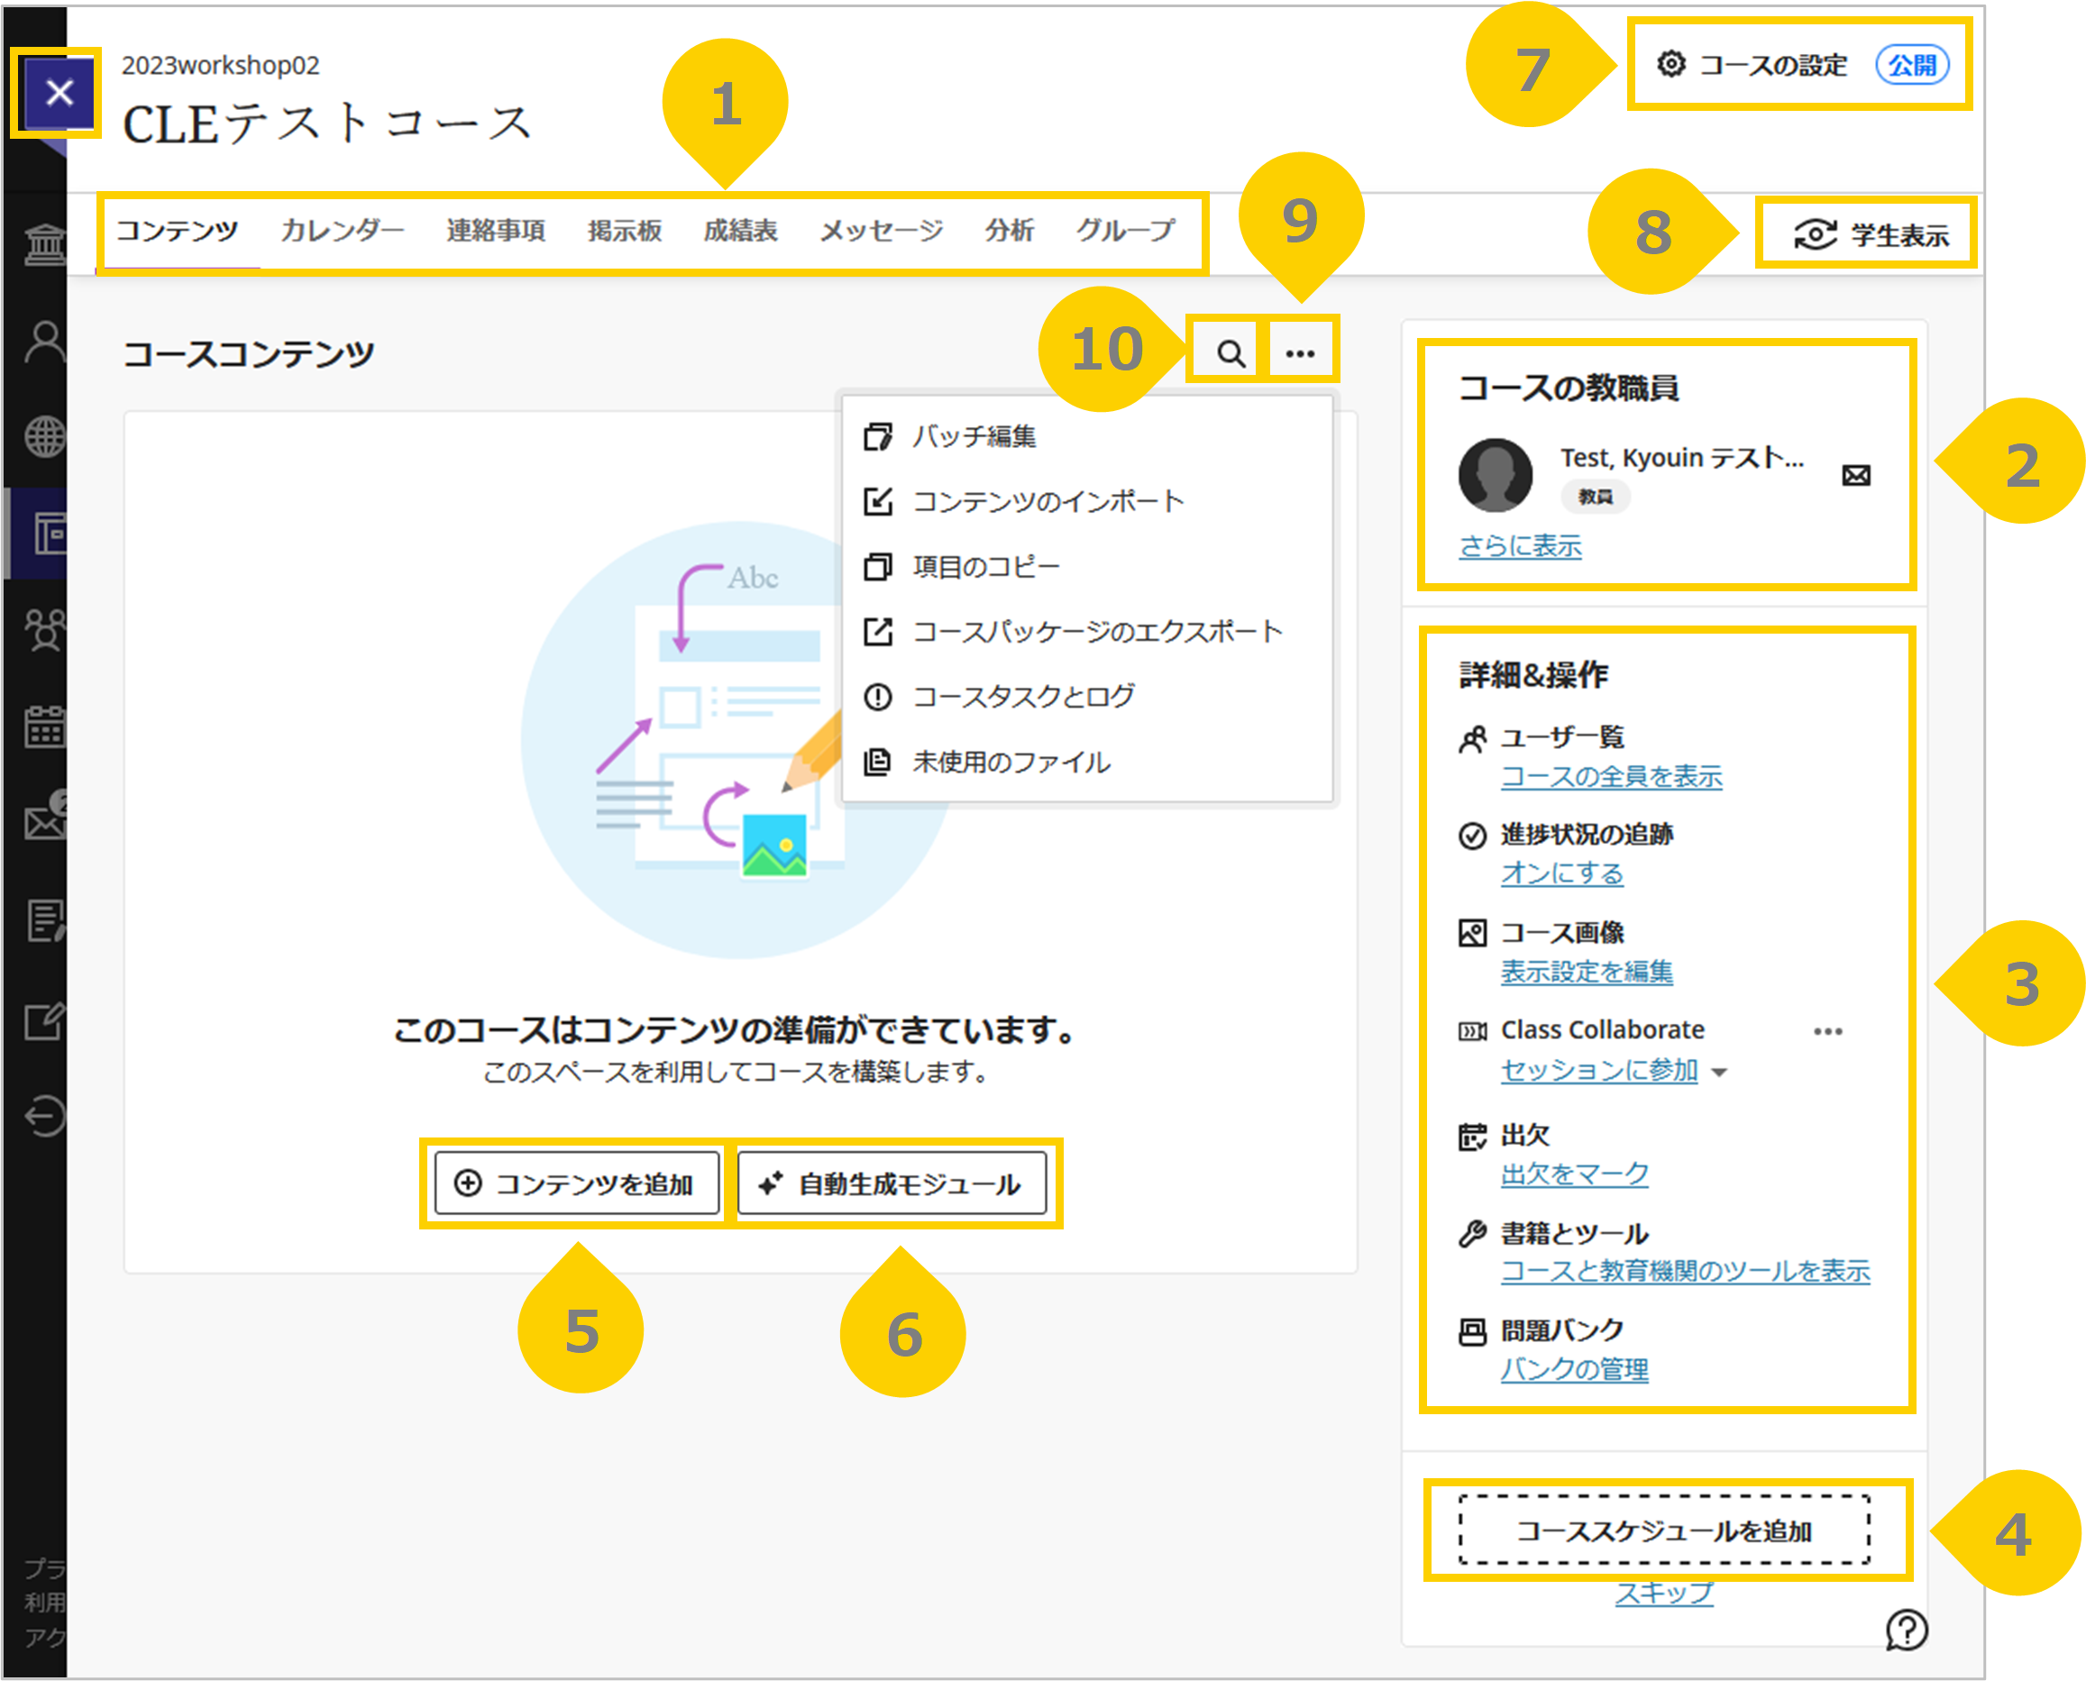Click the 自動生成モジュール button
Screen dimensions: 2086x1681
pos(891,1183)
